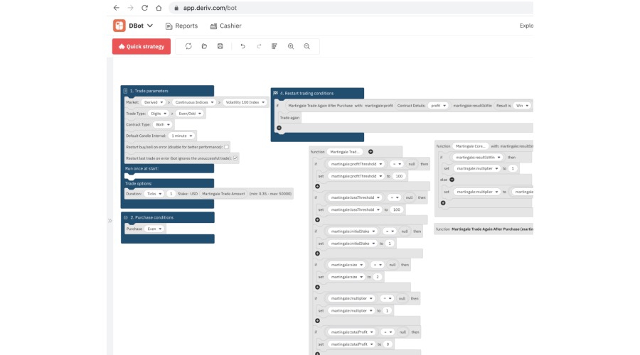This screenshot has height=355, width=640.
Task: Open the Derived market dropdown
Action: tap(154, 102)
